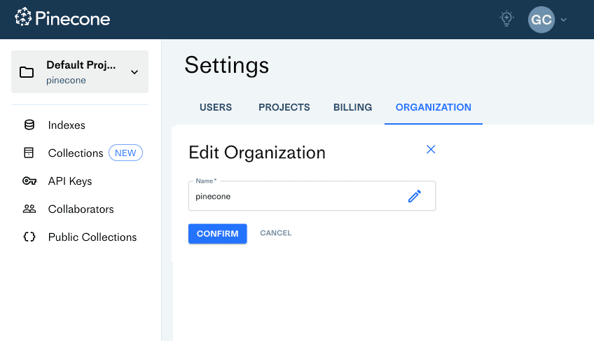Expand the account menu chevron beside GC
Viewport: 594px width, 341px height.
(564, 20)
